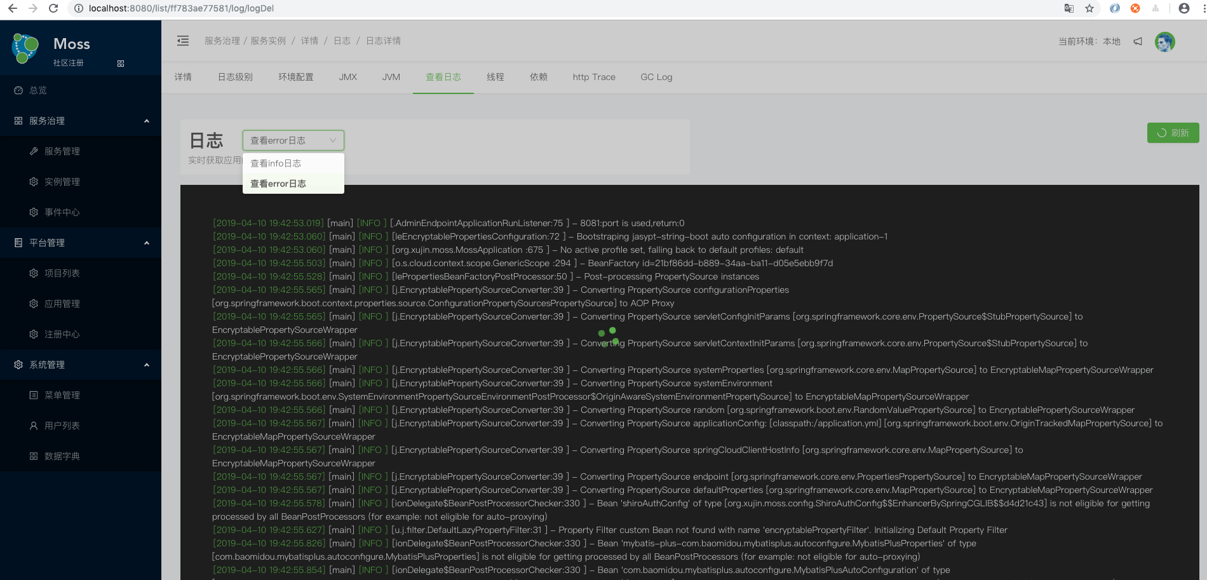Collapse the 服务治理 sidebar section
1207x580 pixels.
pos(147,121)
